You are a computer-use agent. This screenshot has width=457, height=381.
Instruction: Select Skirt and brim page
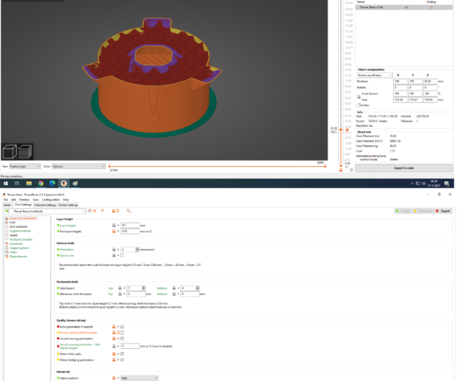18,226
